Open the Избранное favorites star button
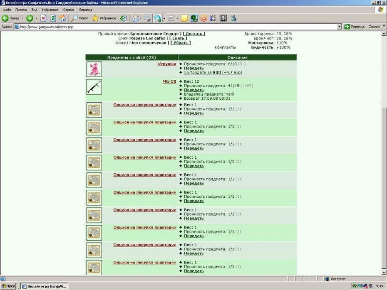Image resolution: width=387 pixels, height=290 pixels. coord(104,18)
